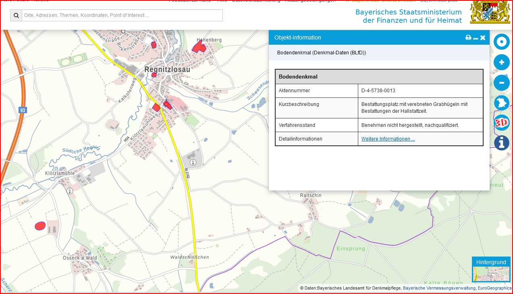Image resolution: width=513 pixels, height=294 pixels.
Task: Show all of Bavaria with outline button
Action: [x=502, y=103]
